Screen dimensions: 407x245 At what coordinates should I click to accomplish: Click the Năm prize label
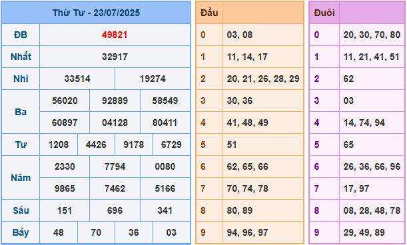21,178
